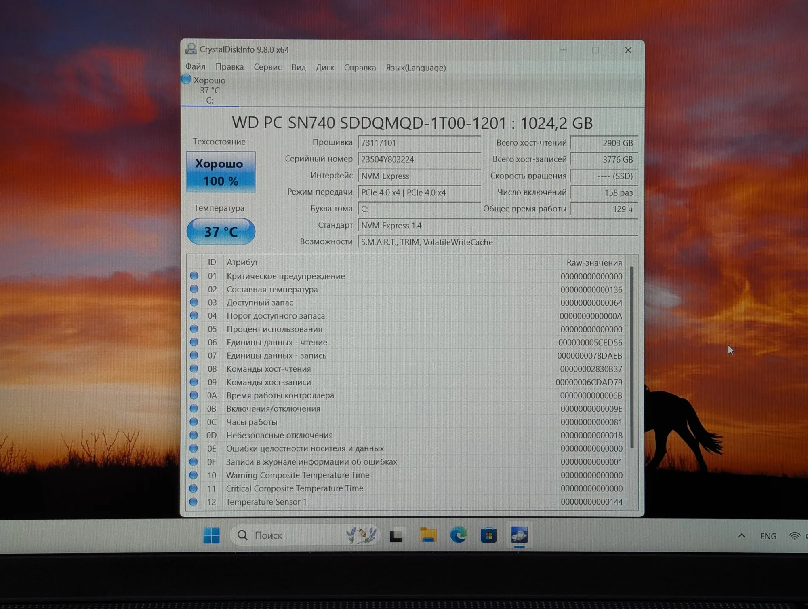
Task: Click the Raw-значения column header
Action: click(x=577, y=262)
